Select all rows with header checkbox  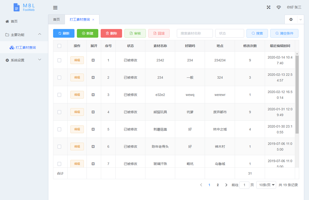tap(59, 46)
